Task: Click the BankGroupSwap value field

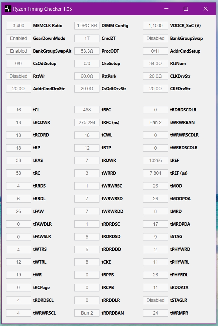Action: coord(155,38)
